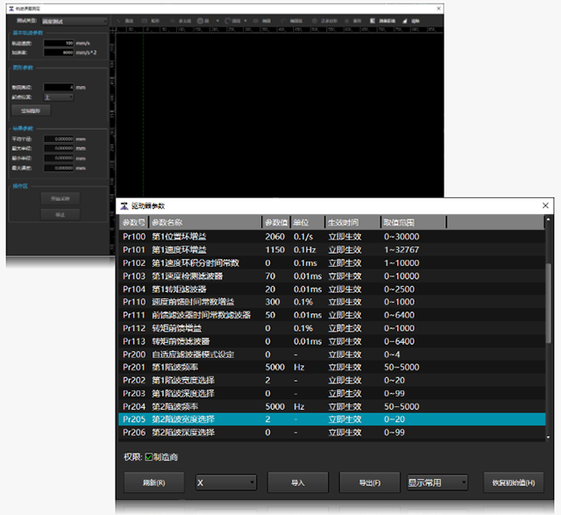This screenshot has width=561, height=515.
Task: Select the Pr100 第1位置环增益 row
Action: (333, 237)
